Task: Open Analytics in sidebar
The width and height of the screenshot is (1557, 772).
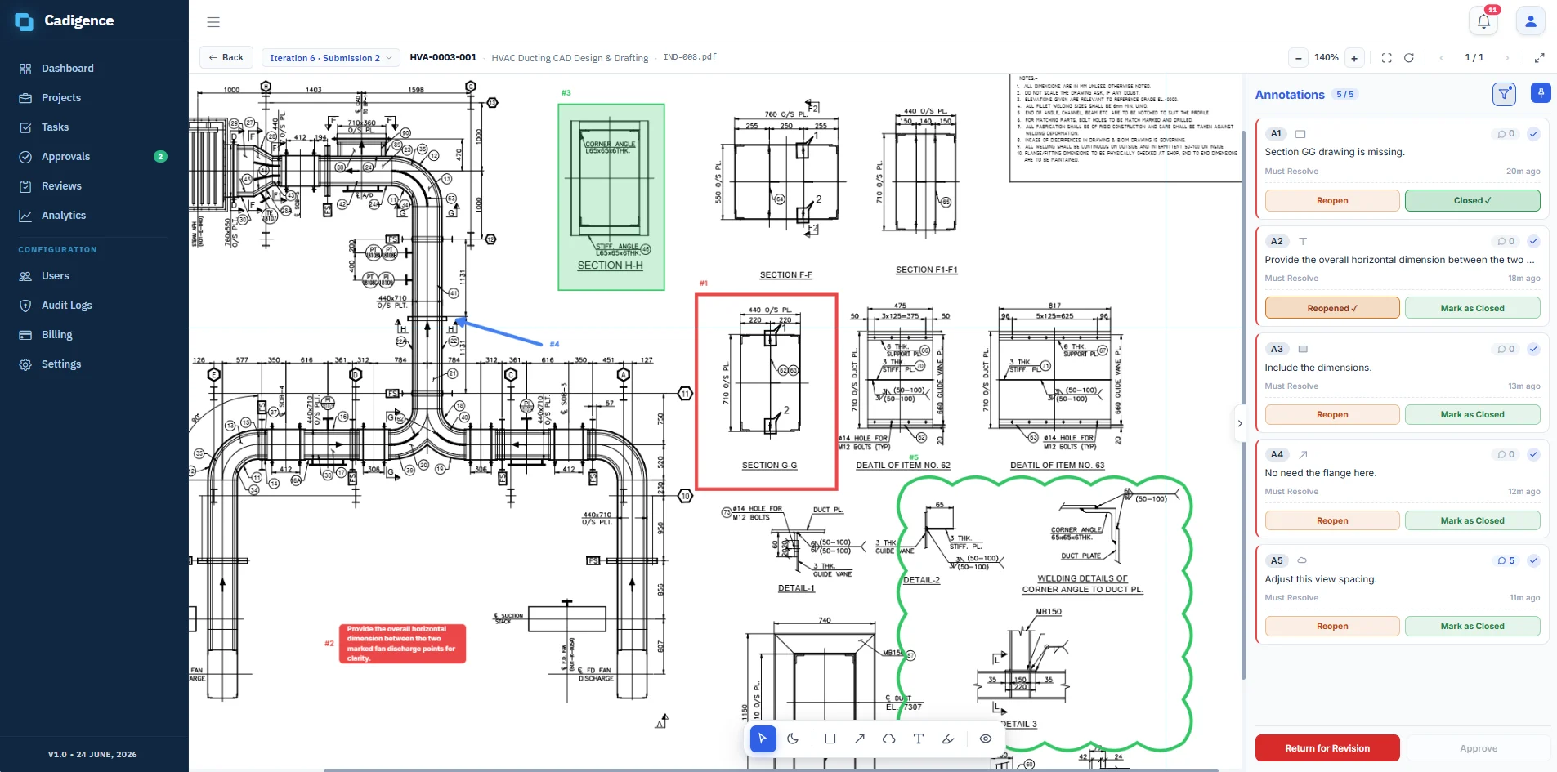Action: pyautogui.click(x=94, y=216)
